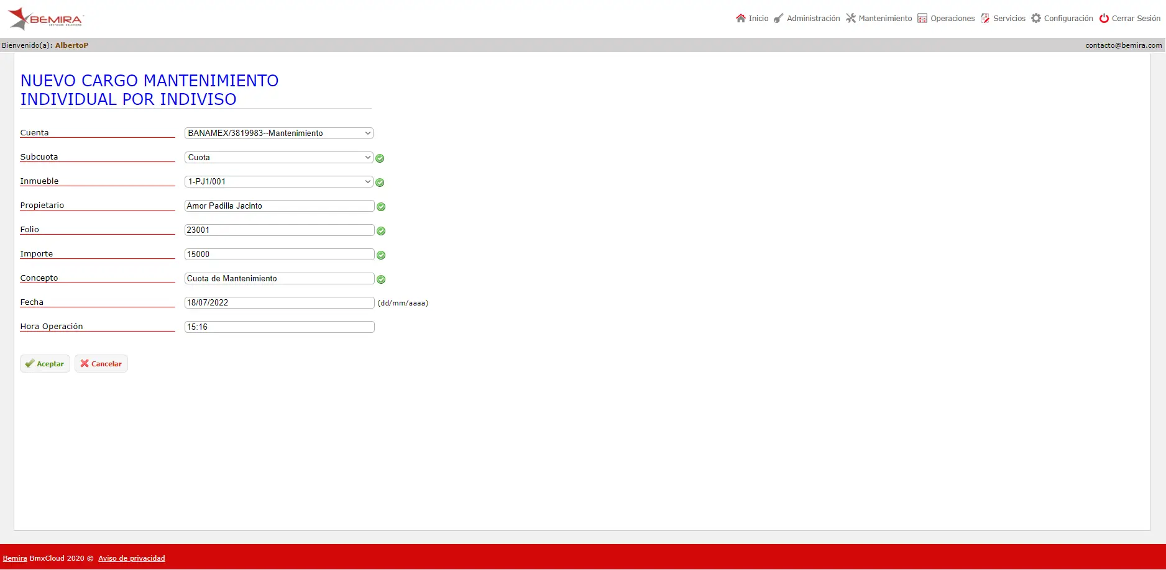Click the Folio input field

click(280, 230)
